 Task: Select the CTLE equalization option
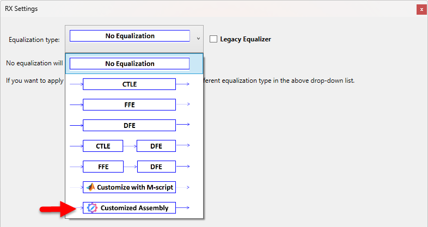(x=129, y=84)
